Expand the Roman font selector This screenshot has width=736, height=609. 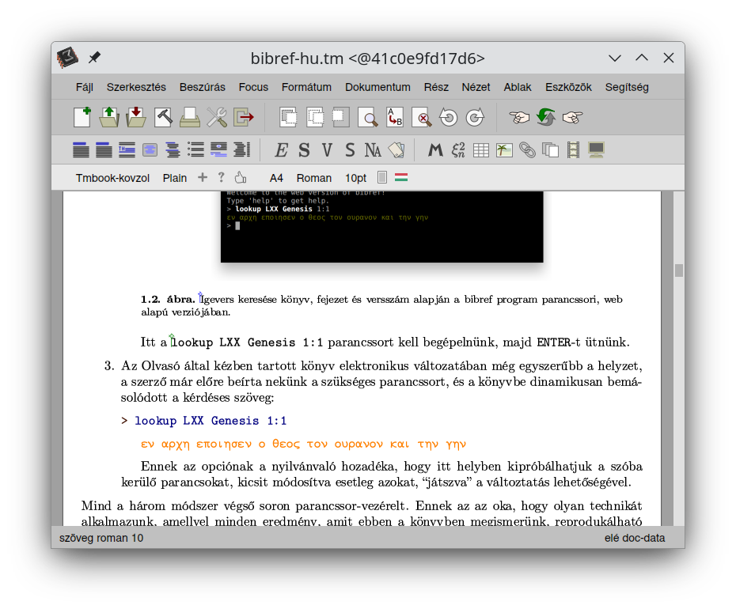tap(313, 178)
